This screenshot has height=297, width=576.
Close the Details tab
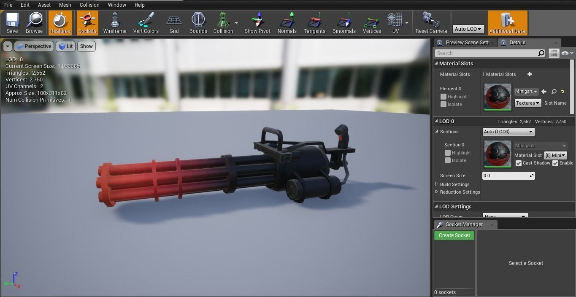click(x=555, y=43)
